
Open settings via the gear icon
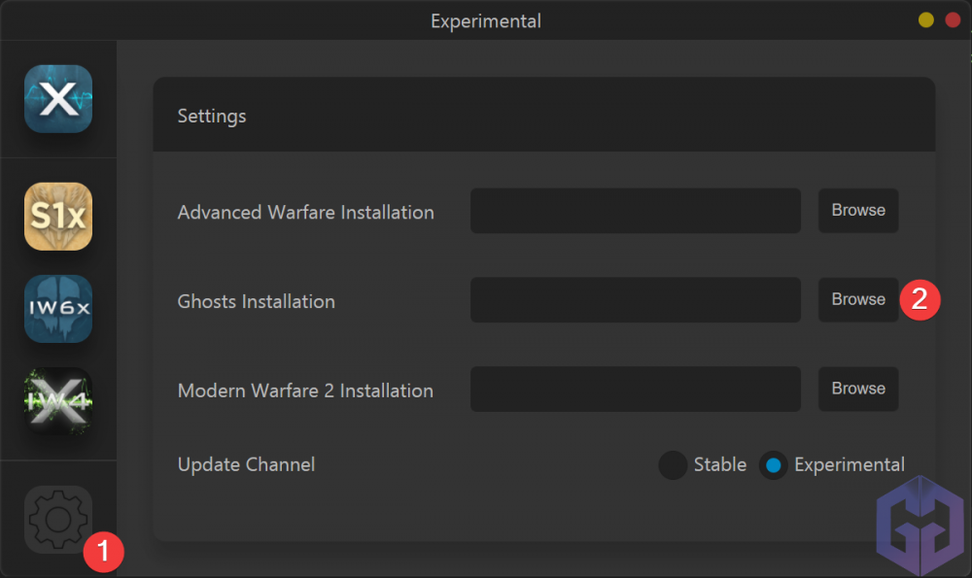pos(58,520)
